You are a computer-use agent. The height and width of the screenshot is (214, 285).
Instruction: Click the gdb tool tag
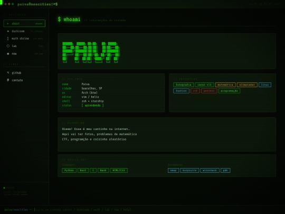click(225, 170)
